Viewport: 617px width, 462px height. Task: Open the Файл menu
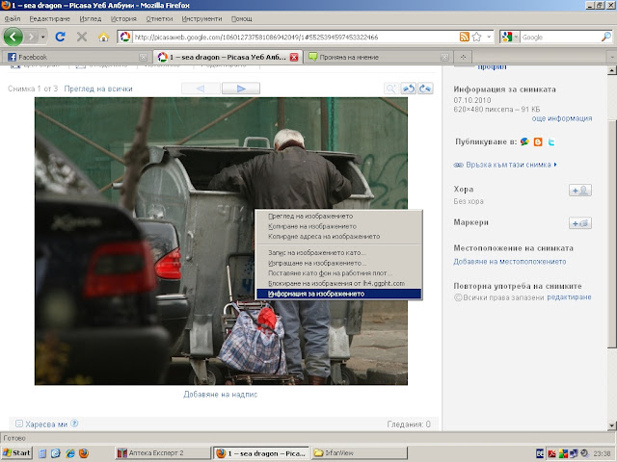pyautogui.click(x=12, y=19)
